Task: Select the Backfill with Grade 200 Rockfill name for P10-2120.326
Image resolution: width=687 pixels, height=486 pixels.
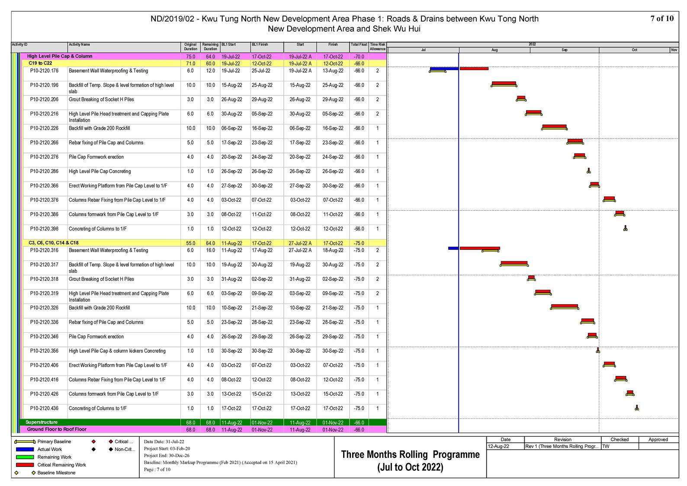Action: (x=99, y=308)
